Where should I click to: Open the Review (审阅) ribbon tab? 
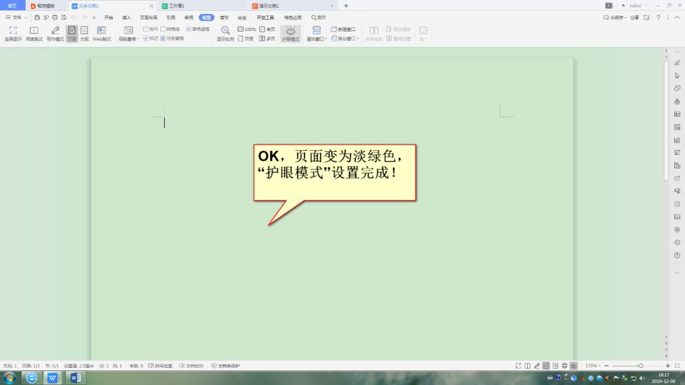point(189,18)
